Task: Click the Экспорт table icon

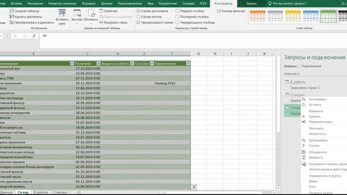Action: click(x=77, y=14)
